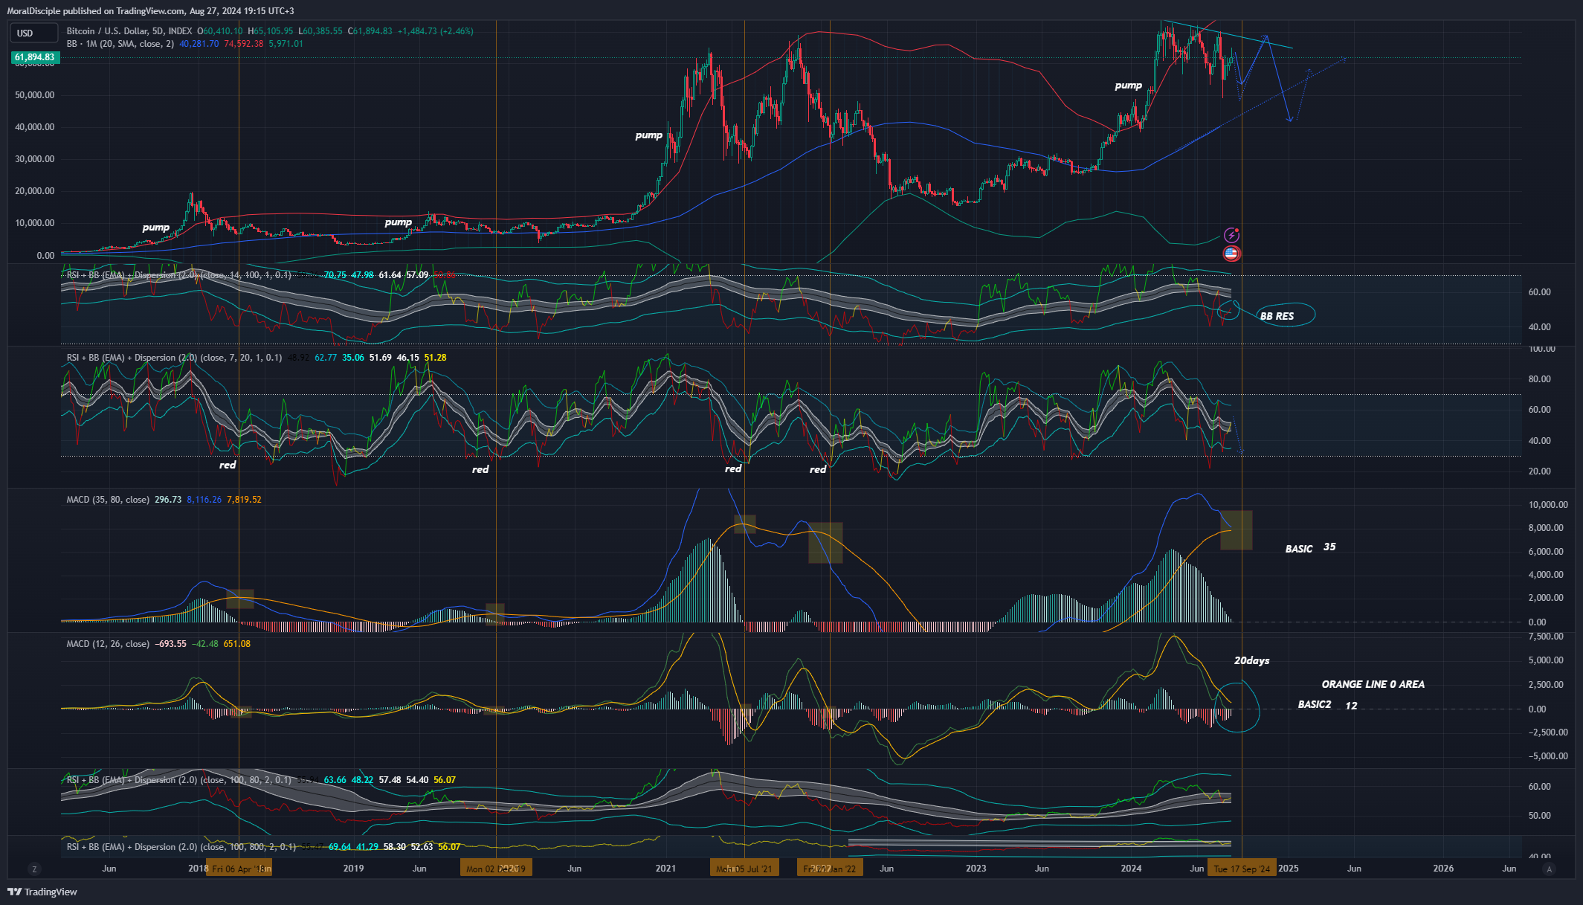
Task: Click the Bitcoin / U.S. Dollar symbol title
Action: point(129,31)
